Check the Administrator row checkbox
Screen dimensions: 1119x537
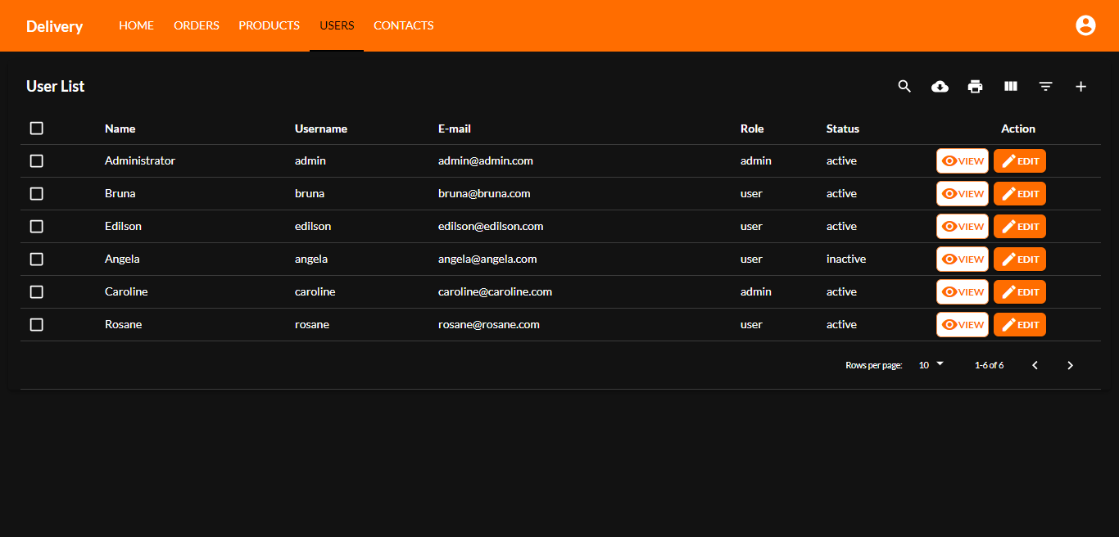click(x=36, y=161)
